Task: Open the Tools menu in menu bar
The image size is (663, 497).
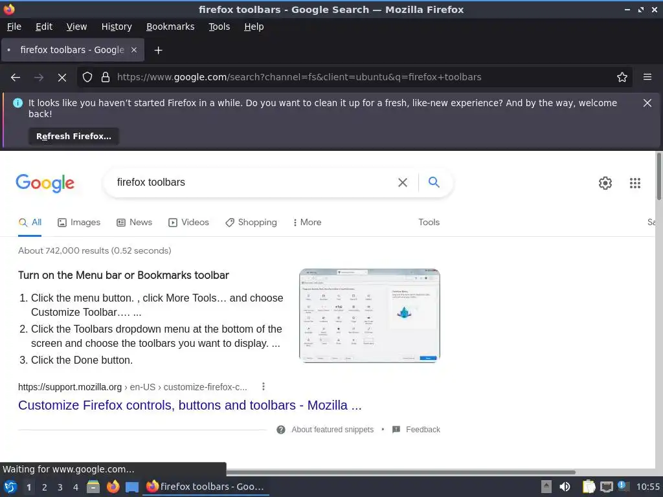Action: pyautogui.click(x=219, y=27)
